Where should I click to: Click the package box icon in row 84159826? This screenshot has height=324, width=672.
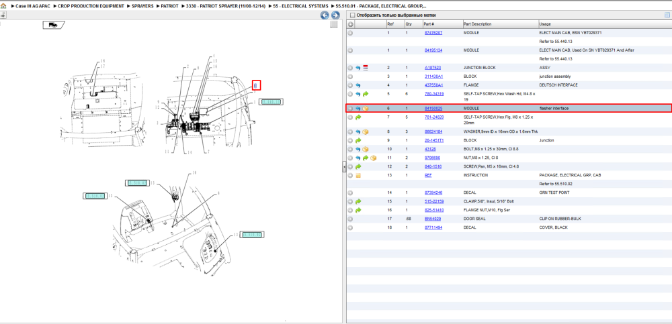366,109
